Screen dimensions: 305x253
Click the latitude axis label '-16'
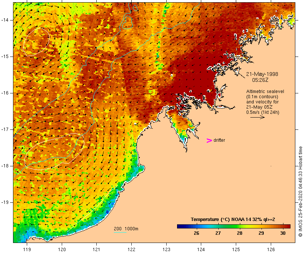click(5, 93)
